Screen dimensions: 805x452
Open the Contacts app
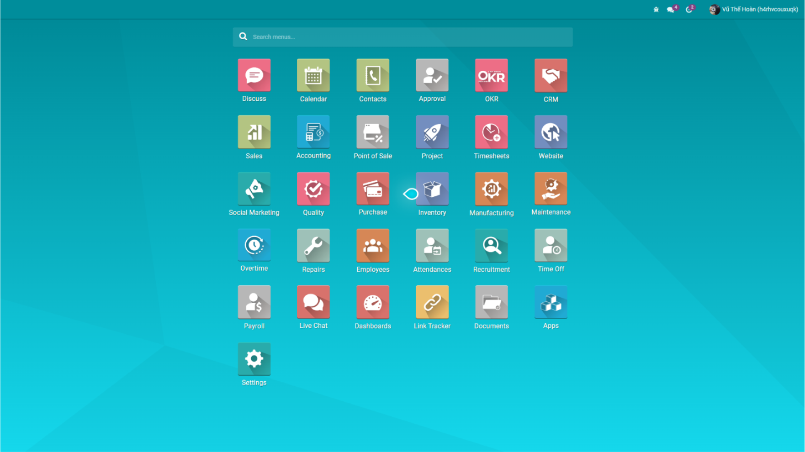373,75
